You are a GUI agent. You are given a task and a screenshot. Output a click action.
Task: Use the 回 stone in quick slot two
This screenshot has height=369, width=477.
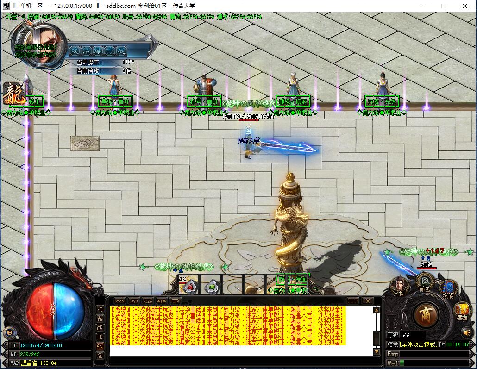tap(212, 287)
